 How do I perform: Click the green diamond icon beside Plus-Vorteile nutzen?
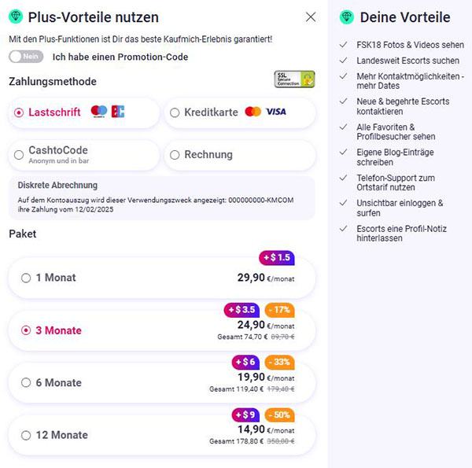pyautogui.click(x=16, y=17)
